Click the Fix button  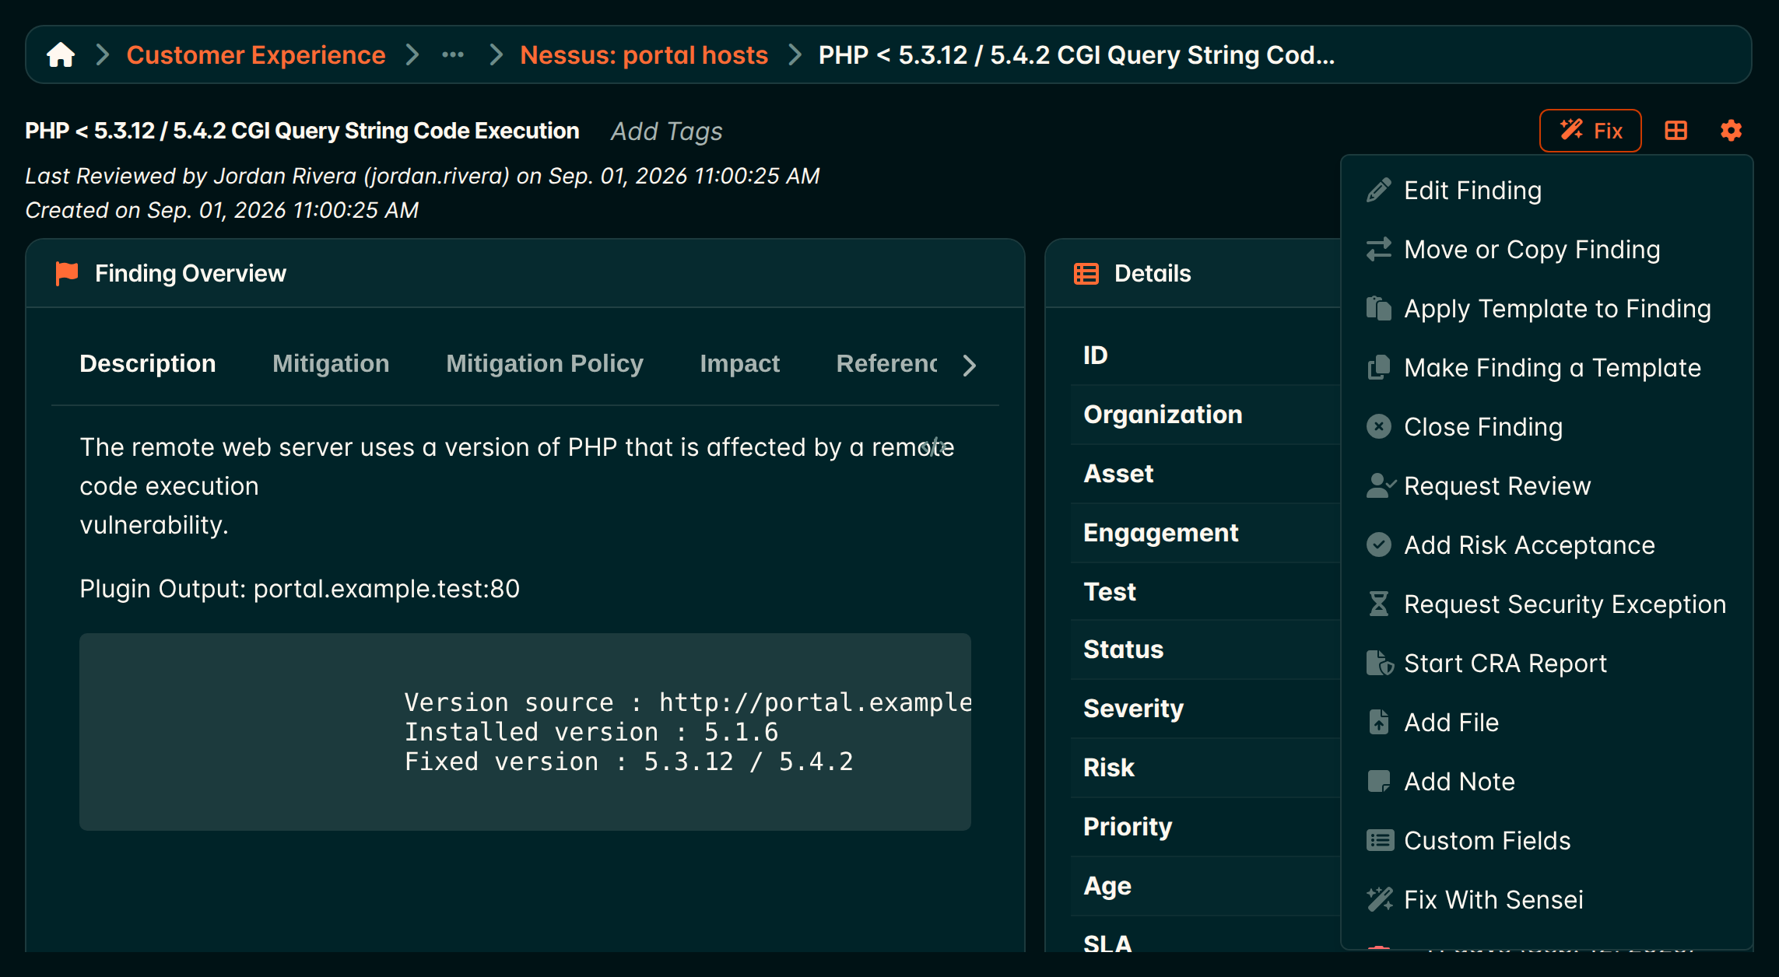pos(1591,131)
